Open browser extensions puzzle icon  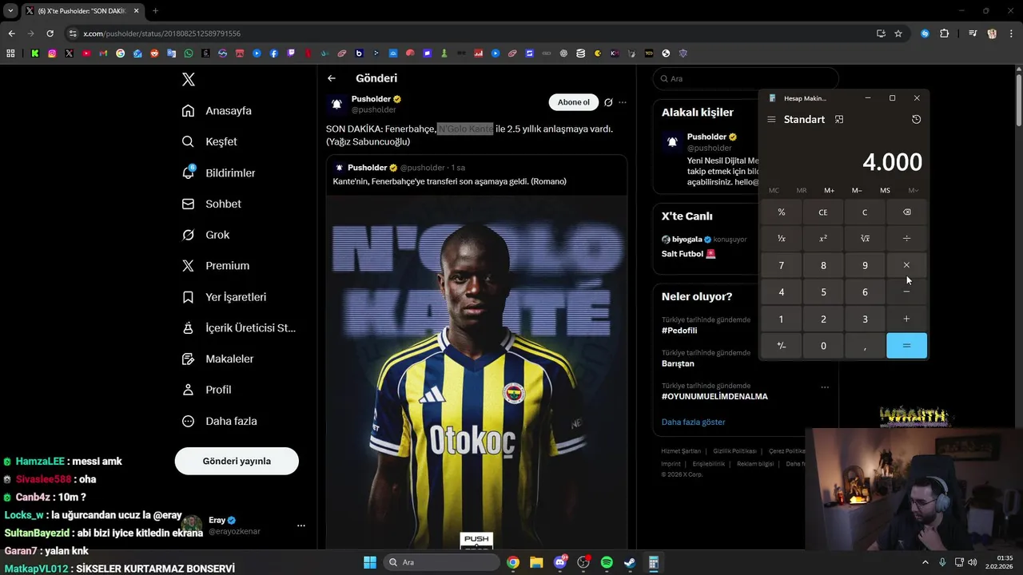click(945, 34)
